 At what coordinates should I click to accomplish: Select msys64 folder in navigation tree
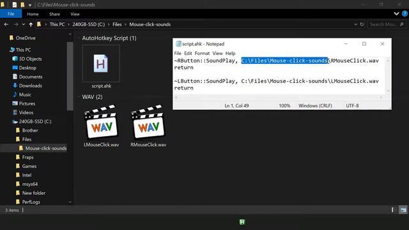30,184
